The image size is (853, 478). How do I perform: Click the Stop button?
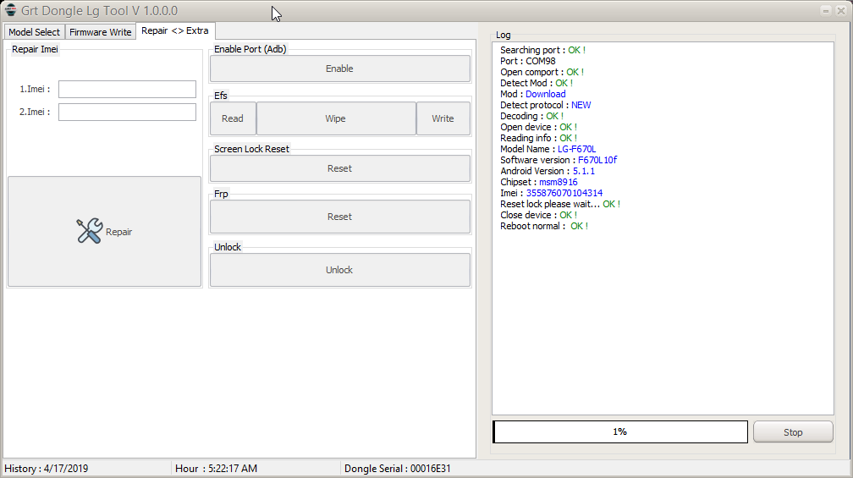coord(793,432)
